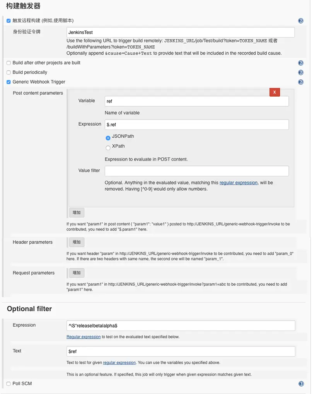Select the XPath radio option
Viewport: 312px width, 394px height.
(x=108, y=148)
